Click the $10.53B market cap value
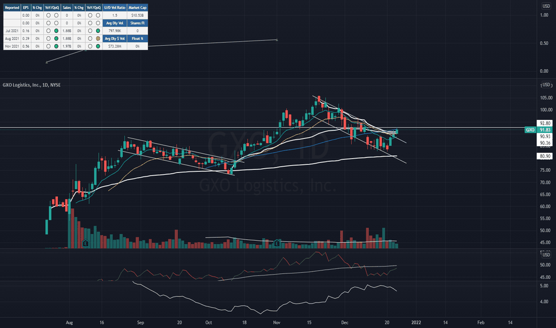Image resolution: width=556 pixels, height=328 pixels. click(137, 16)
